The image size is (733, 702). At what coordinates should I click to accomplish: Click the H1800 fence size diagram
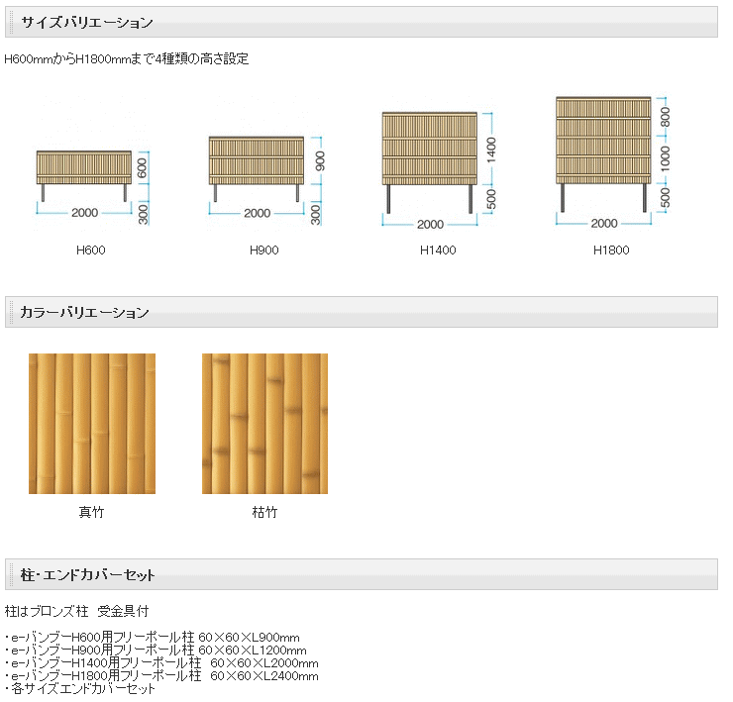(612, 161)
